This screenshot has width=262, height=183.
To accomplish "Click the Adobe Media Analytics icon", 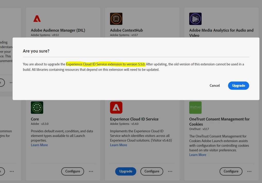I will (195, 19).
